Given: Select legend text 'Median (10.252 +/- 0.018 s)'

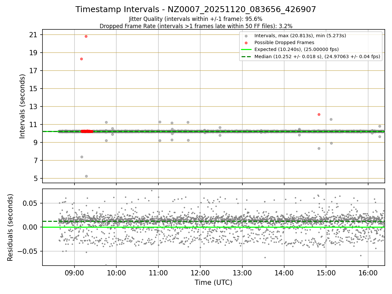Looking at the screenshot, I should tap(288, 57).
